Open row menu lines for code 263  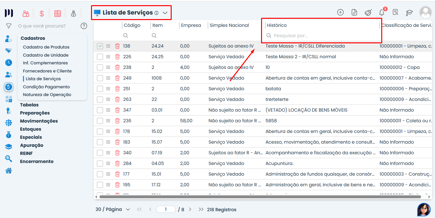tap(108, 100)
